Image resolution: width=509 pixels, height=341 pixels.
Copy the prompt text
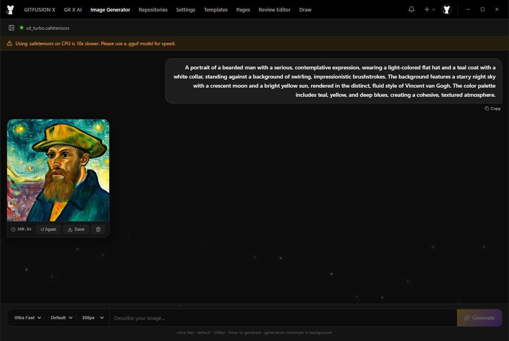(493, 108)
